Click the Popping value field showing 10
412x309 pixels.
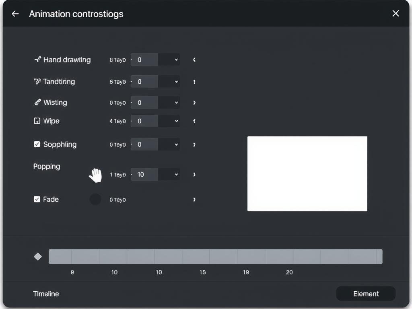coord(144,174)
